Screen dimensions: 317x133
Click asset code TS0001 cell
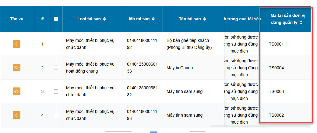click(x=276, y=44)
